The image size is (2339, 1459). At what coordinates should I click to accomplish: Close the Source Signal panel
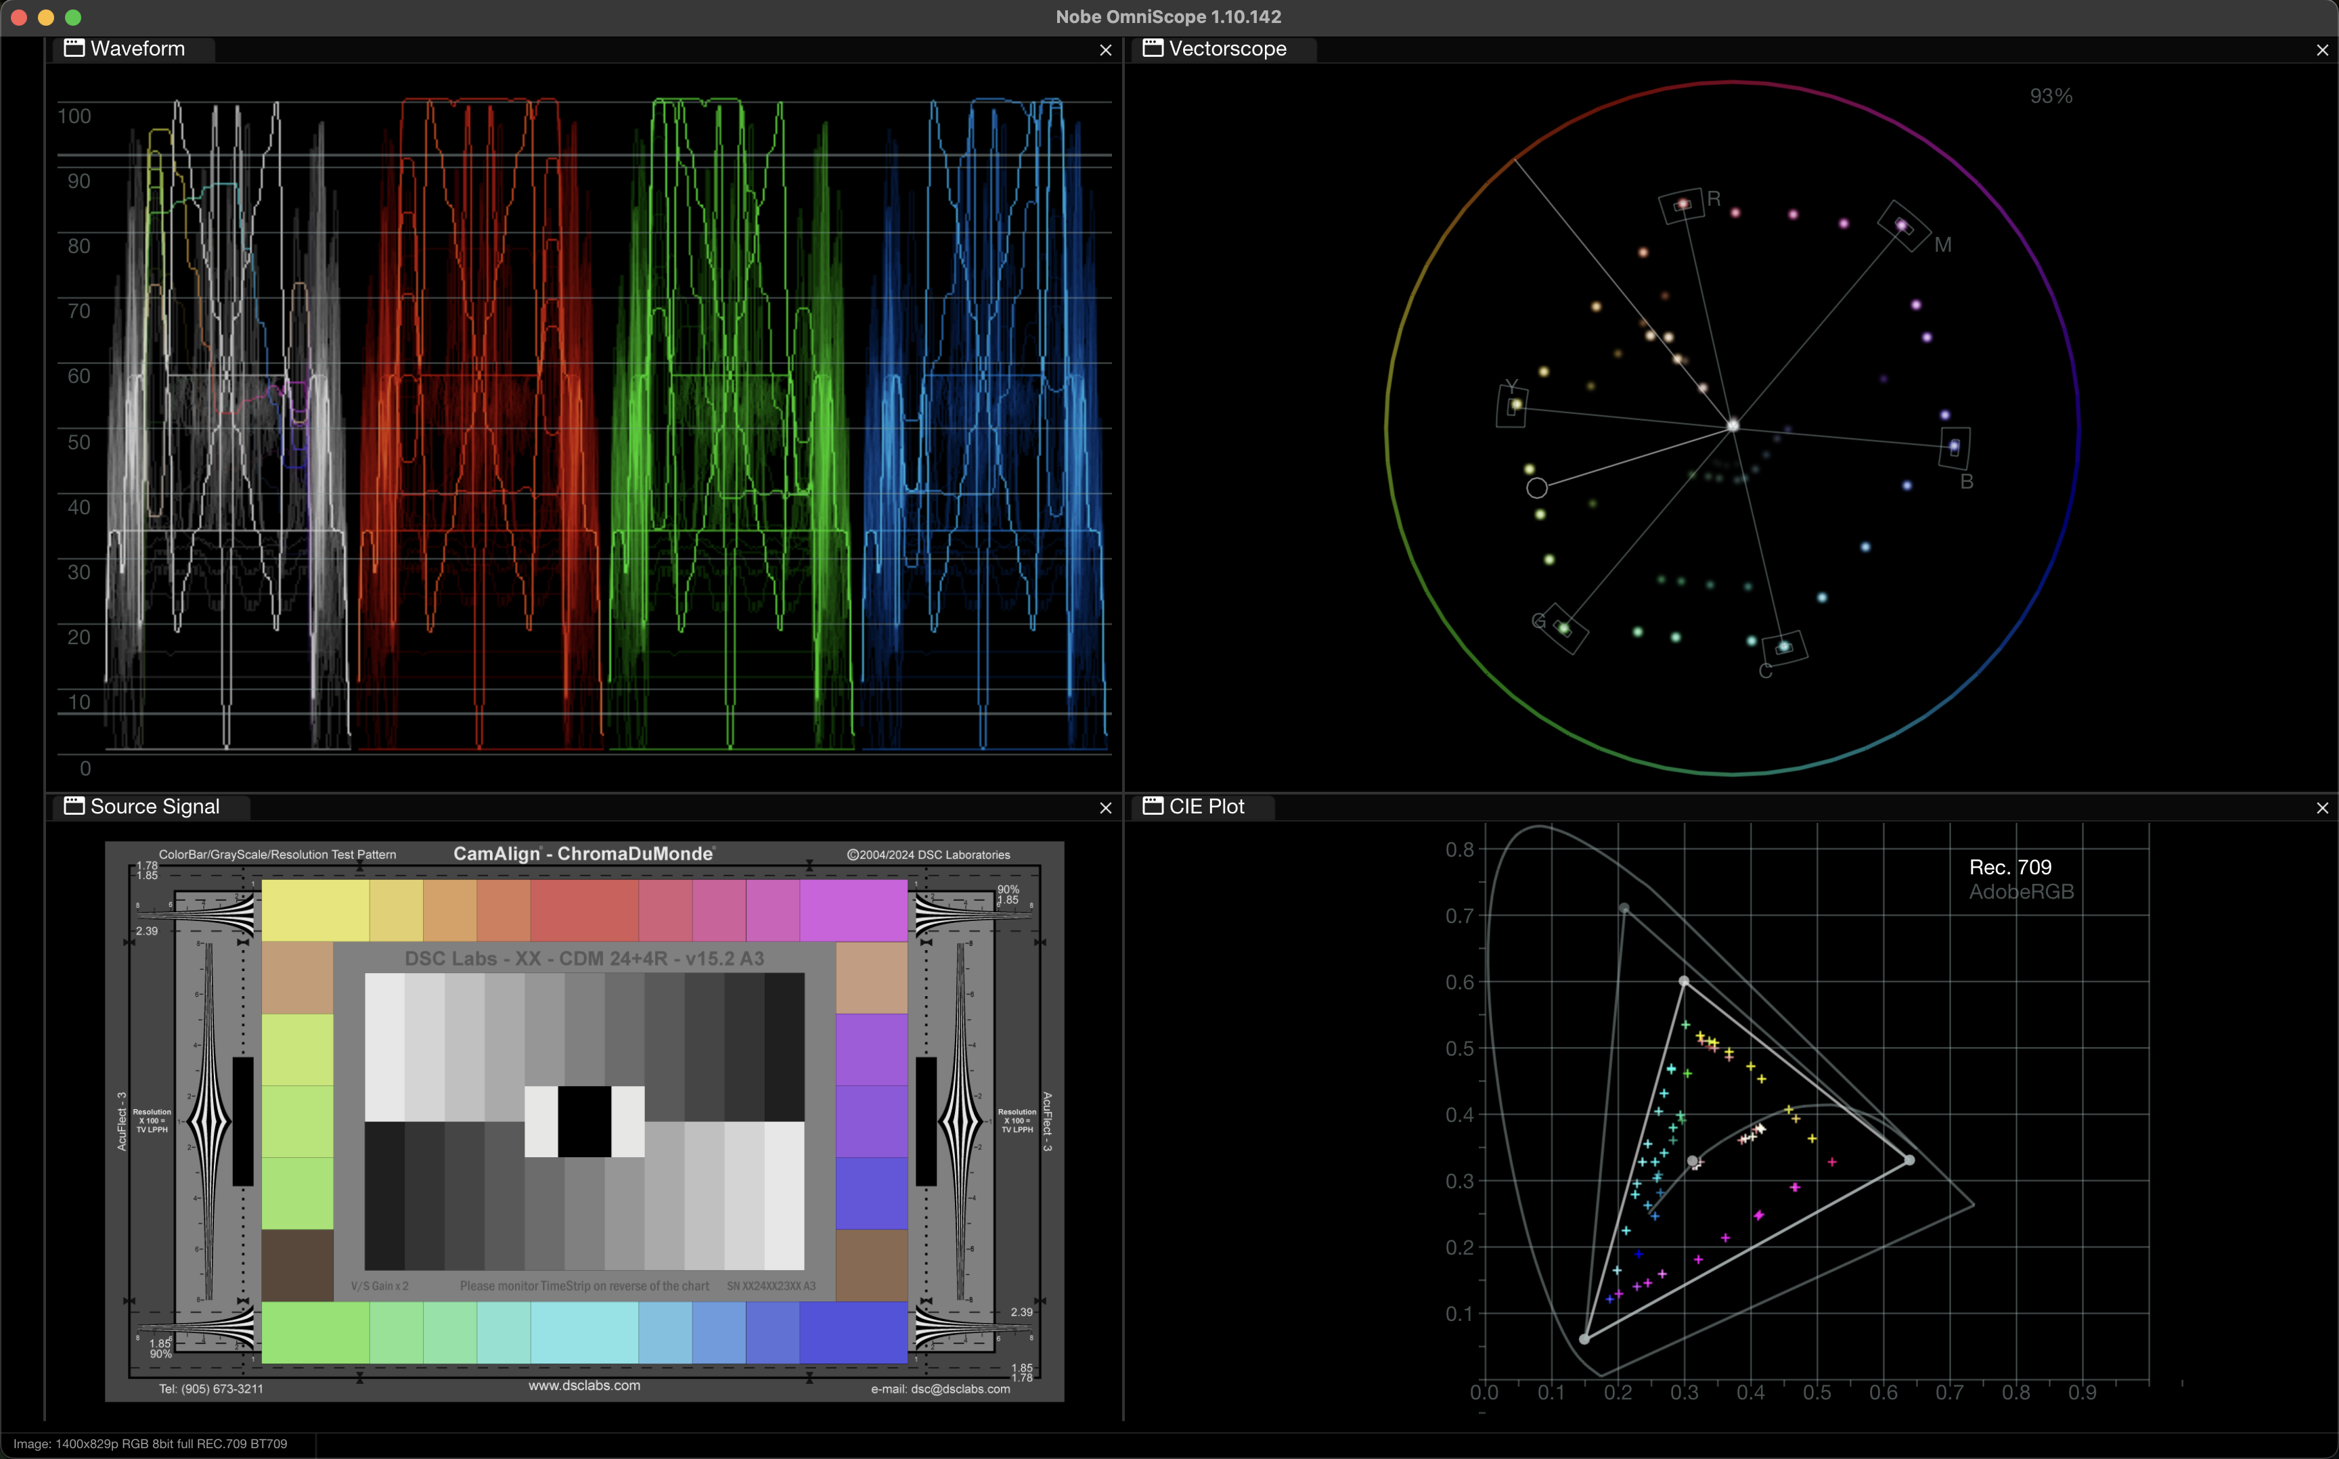pyautogui.click(x=1106, y=808)
